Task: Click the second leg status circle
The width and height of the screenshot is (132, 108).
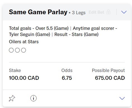Action: tap(17, 50)
